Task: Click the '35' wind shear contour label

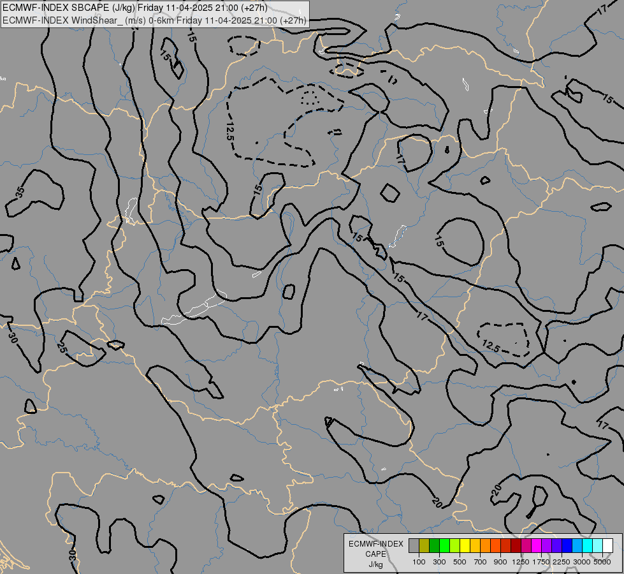Action: (x=20, y=192)
